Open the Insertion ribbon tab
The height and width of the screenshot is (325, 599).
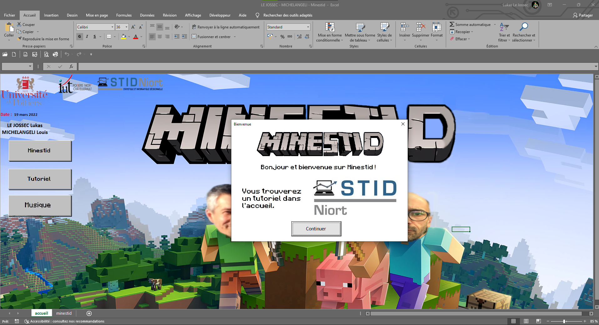(x=51, y=15)
